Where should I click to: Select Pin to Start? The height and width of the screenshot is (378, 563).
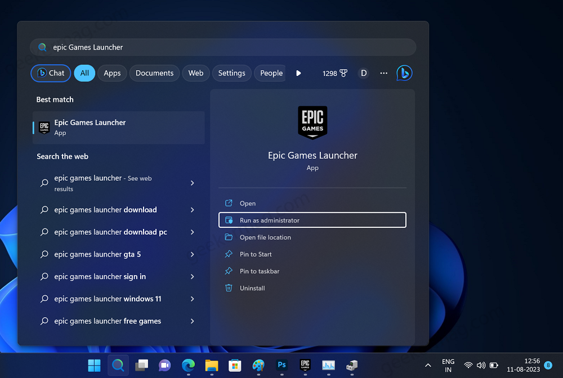(x=312, y=254)
